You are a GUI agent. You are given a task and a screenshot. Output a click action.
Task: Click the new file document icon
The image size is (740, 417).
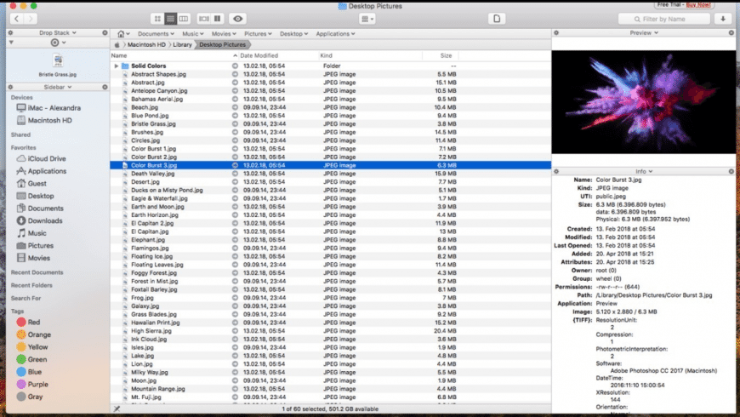click(x=498, y=18)
